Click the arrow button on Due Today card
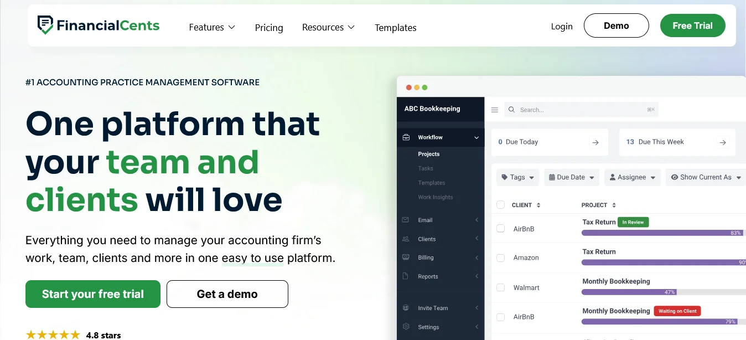Screen dimensions: 746x340 [x=595, y=142]
